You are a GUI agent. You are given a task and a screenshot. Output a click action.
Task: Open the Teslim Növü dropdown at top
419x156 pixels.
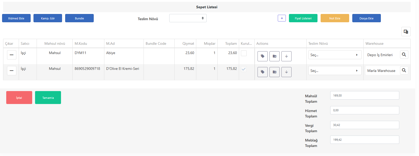click(x=188, y=18)
